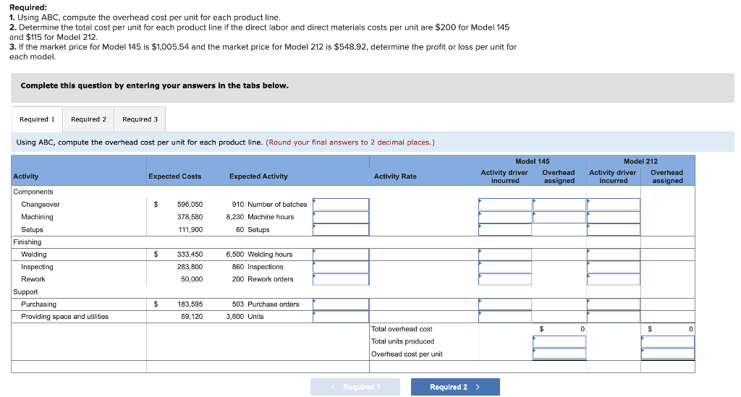The height and width of the screenshot is (397, 741).
Task: Click the 'Total overhead cost' label
Action: [402, 330]
